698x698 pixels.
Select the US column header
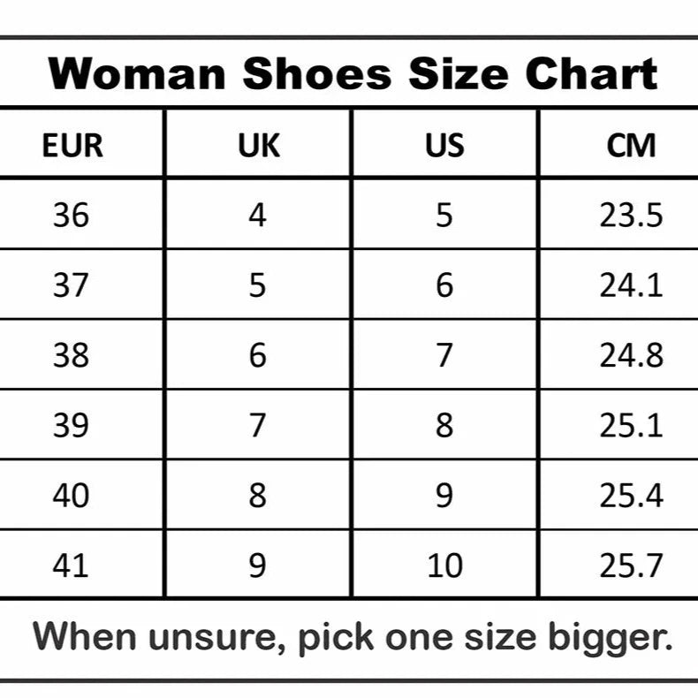(444, 144)
